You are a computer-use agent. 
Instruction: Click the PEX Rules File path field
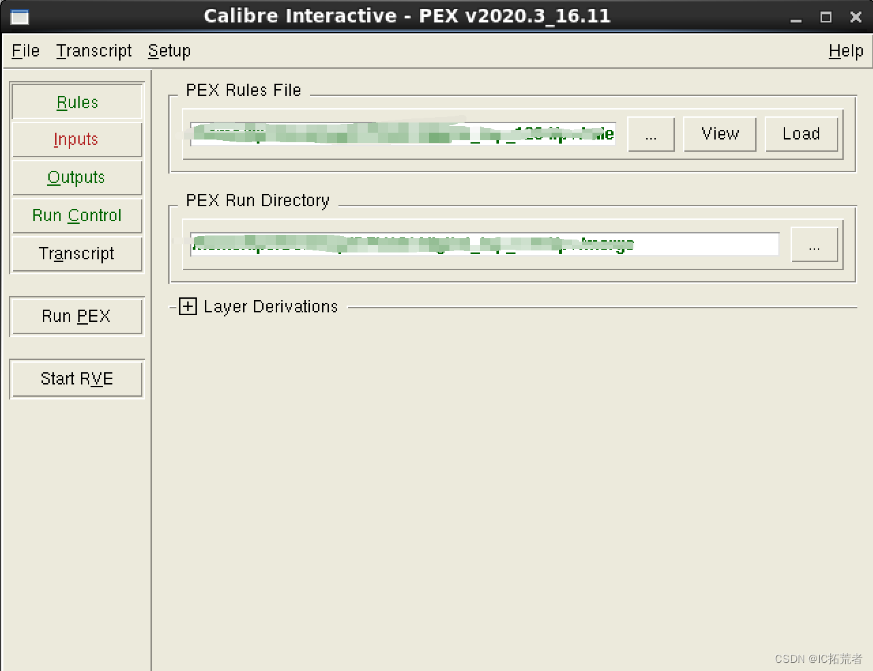click(403, 134)
